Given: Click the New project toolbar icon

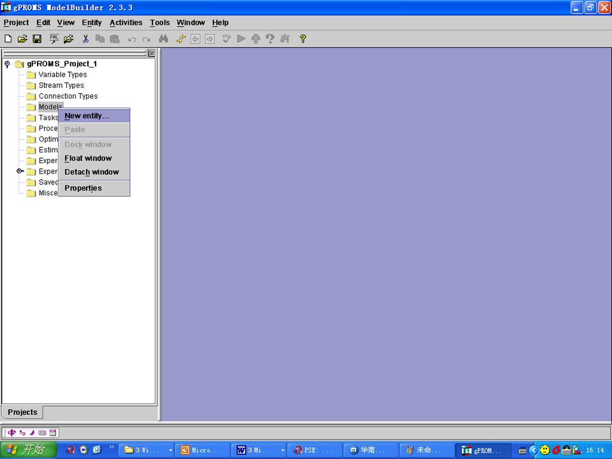Looking at the screenshot, I should point(8,39).
